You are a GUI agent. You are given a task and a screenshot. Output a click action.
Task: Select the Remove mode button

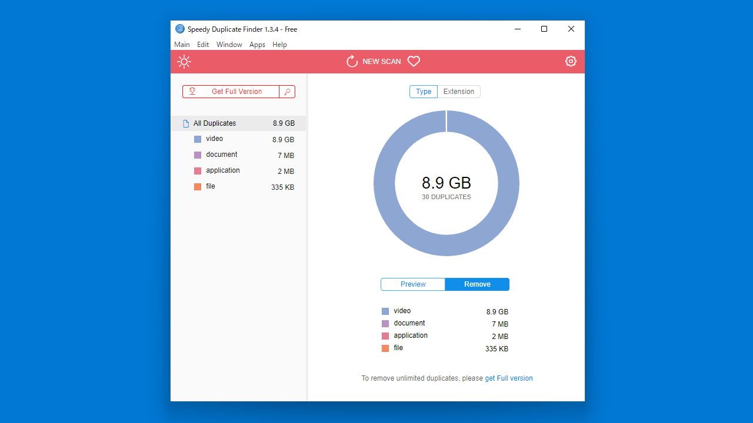[477, 284]
